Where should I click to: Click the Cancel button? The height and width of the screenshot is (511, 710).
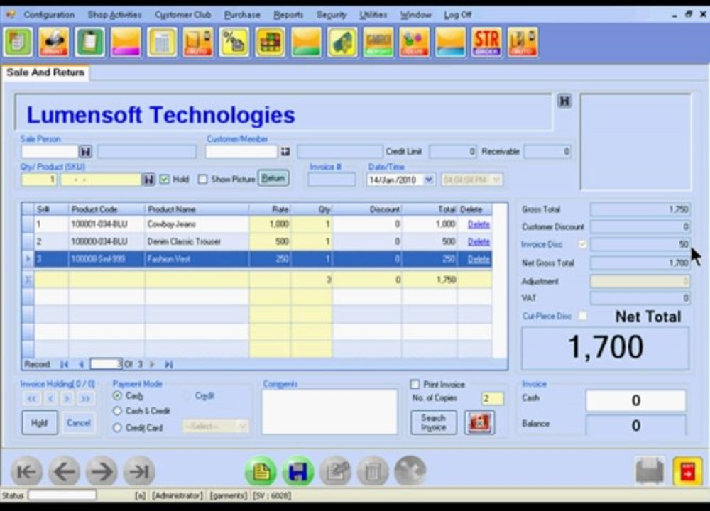tap(79, 423)
